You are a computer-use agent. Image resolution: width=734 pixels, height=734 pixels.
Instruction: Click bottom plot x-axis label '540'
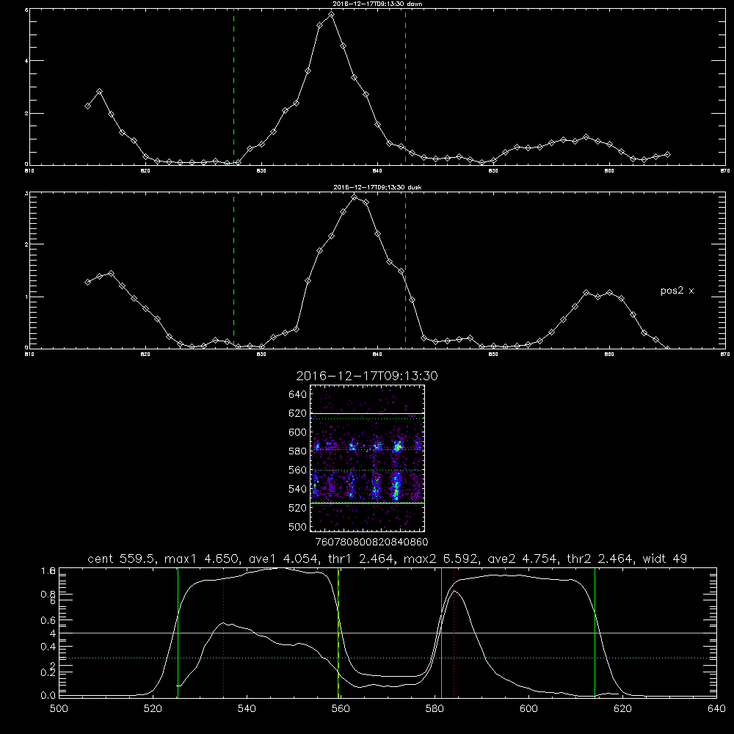pos(247,709)
